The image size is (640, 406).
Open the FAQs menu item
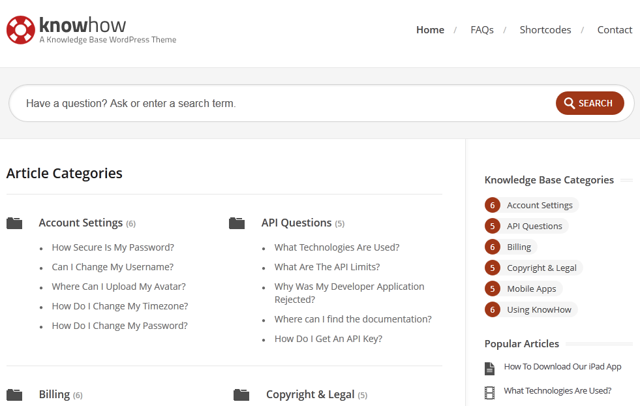tap(481, 30)
